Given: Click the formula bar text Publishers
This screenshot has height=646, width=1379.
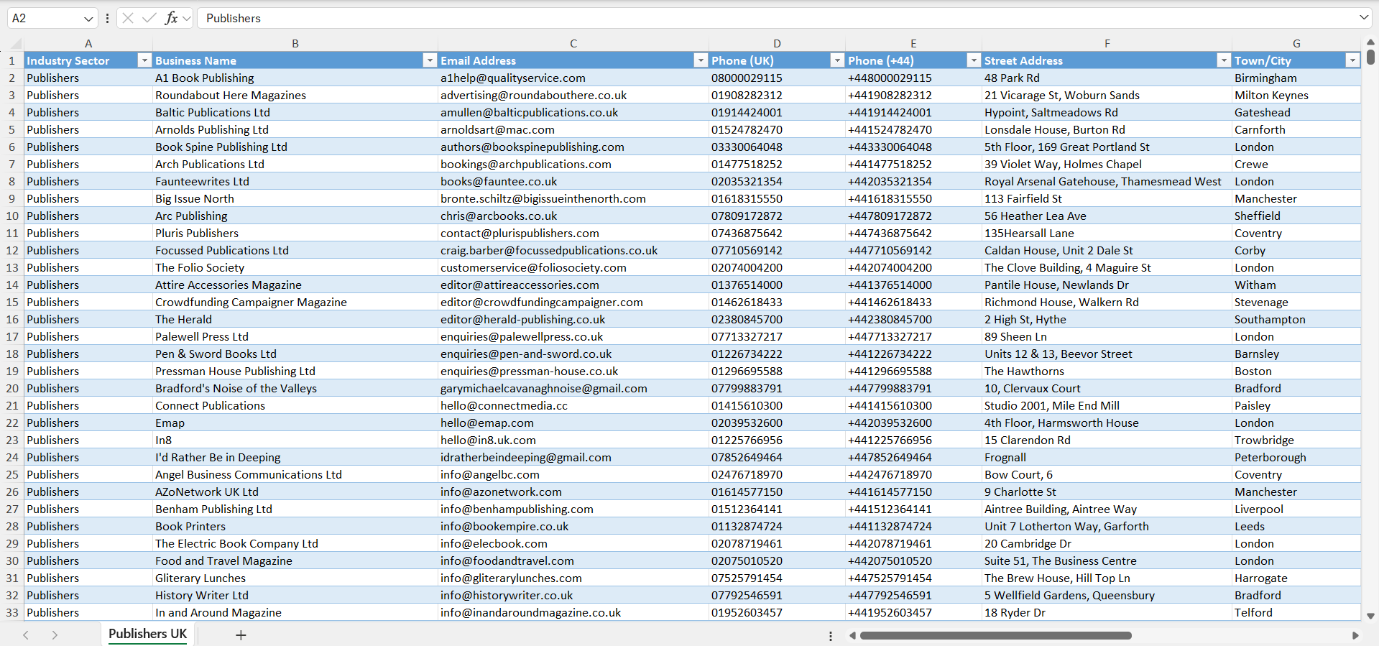Looking at the screenshot, I should (x=234, y=18).
